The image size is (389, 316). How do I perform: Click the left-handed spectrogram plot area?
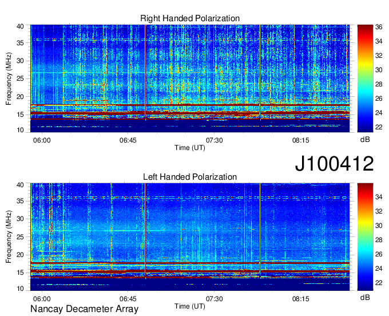190,237
